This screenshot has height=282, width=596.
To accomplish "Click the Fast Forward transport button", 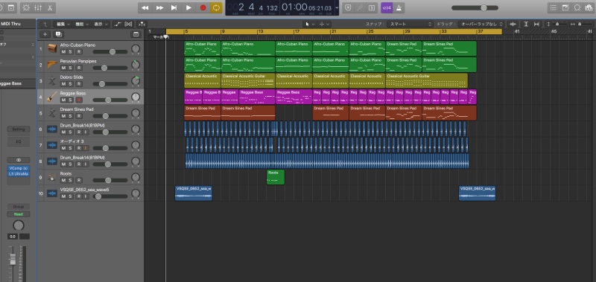I will [x=159, y=7].
